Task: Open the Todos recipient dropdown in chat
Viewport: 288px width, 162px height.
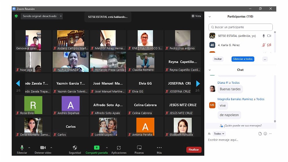Action: click(x=219, y=134)
